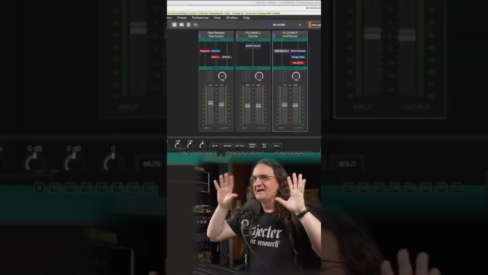Click the output fader of FX CHAIN 2
The image size is (488, 275).
click(258, 105)
